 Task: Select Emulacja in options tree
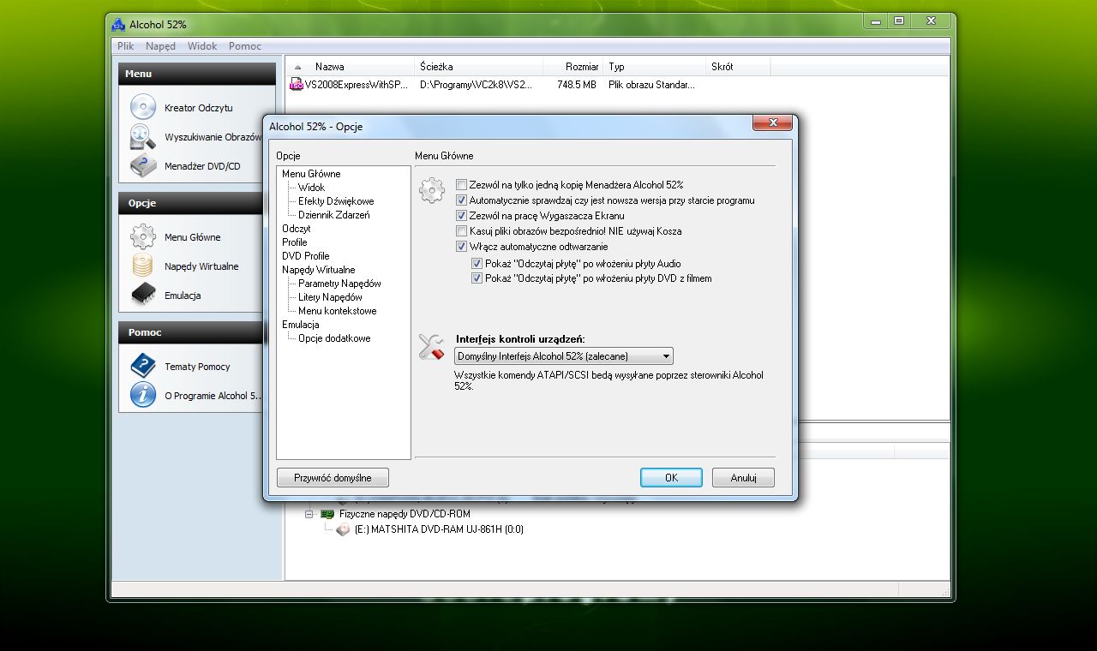click(x=300, y=325)
